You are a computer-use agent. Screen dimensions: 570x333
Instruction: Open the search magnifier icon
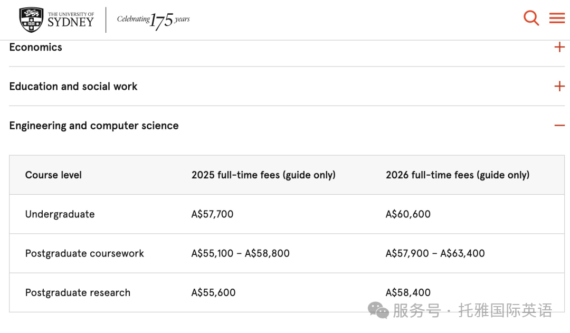(531, 18)
